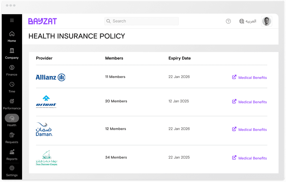Select the Health umbrella icon
This screenshot has height=182, width=286.
pyautogui.click(x=12, y=118)
